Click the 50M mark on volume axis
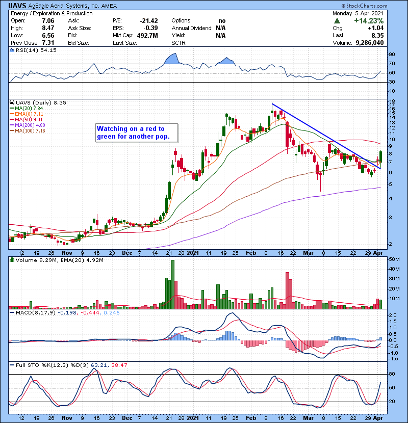Image resolution: width=408 pixels, height=423 pixels. (394, 259)
